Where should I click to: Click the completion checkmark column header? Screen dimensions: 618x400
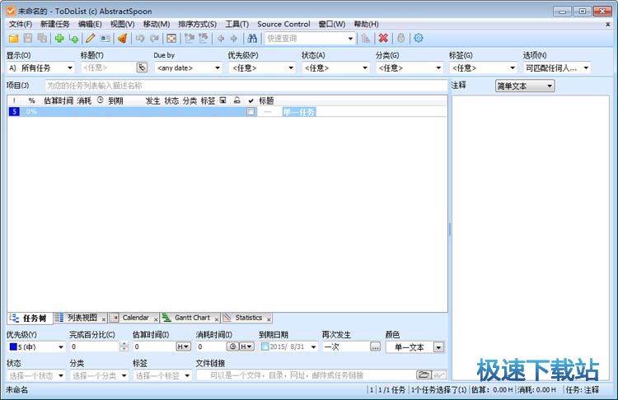[250, 100]
